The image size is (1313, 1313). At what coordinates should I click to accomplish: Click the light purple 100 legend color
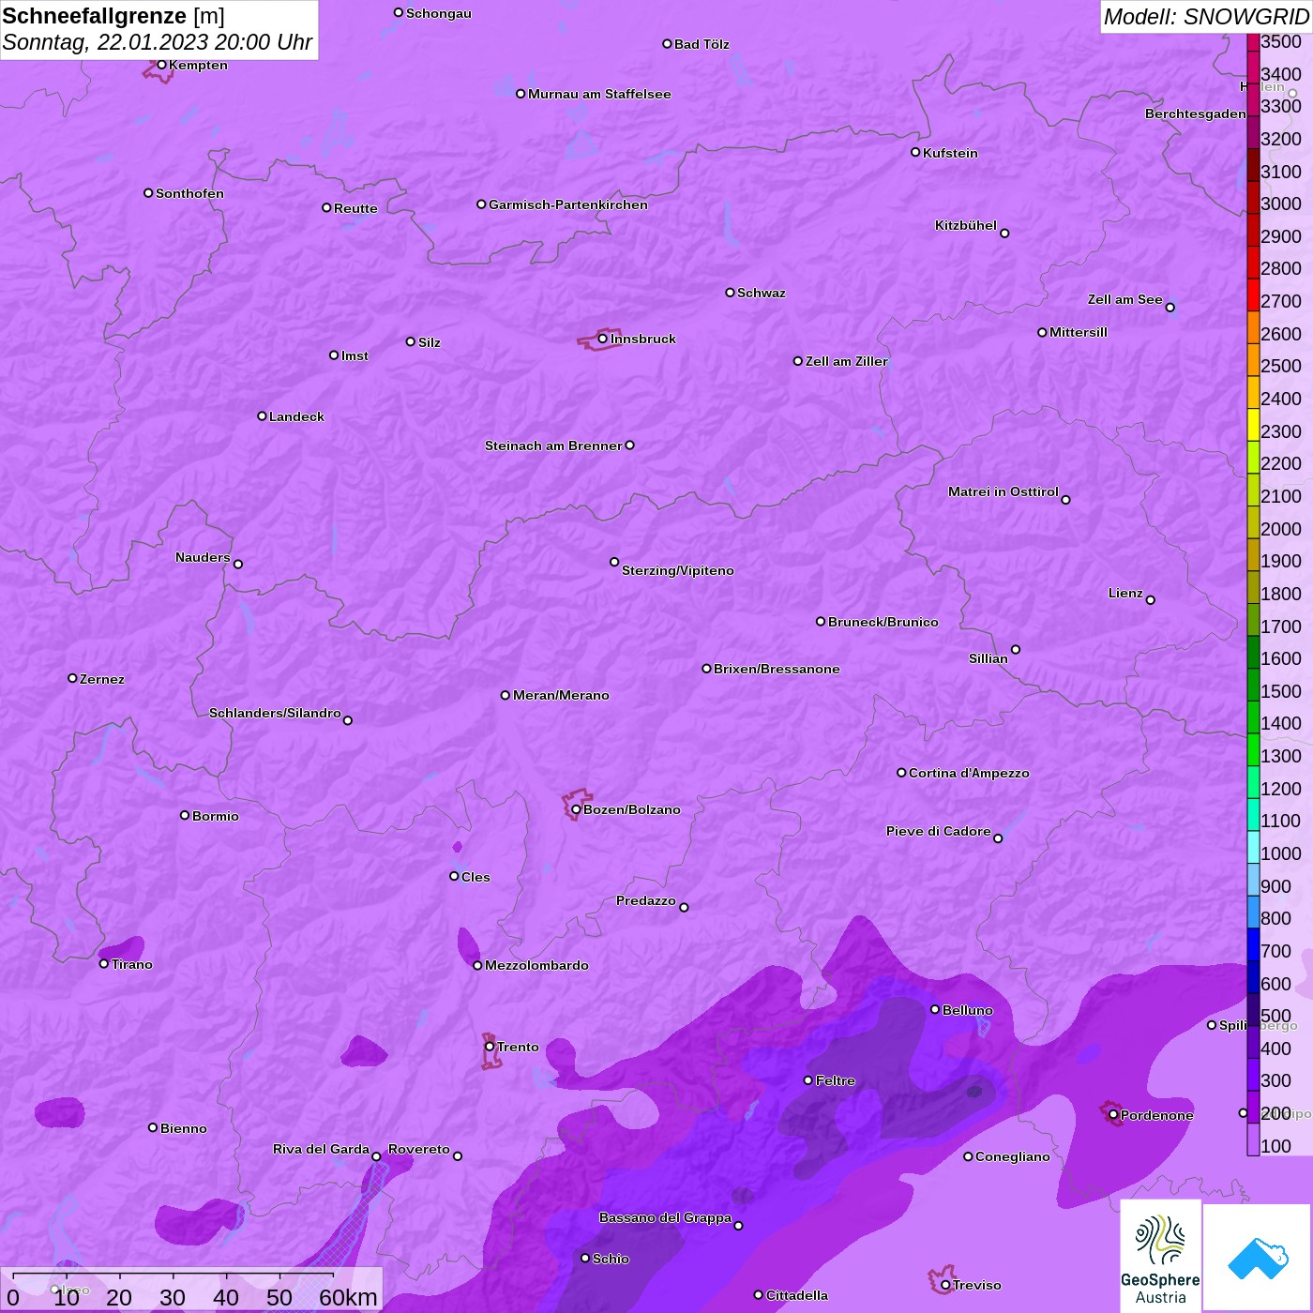pos(1253,1139)
